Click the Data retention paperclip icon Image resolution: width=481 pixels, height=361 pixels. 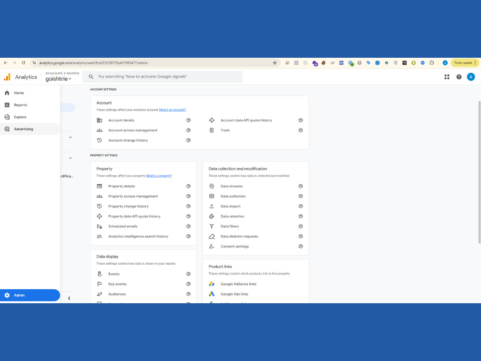pos(212,216)
